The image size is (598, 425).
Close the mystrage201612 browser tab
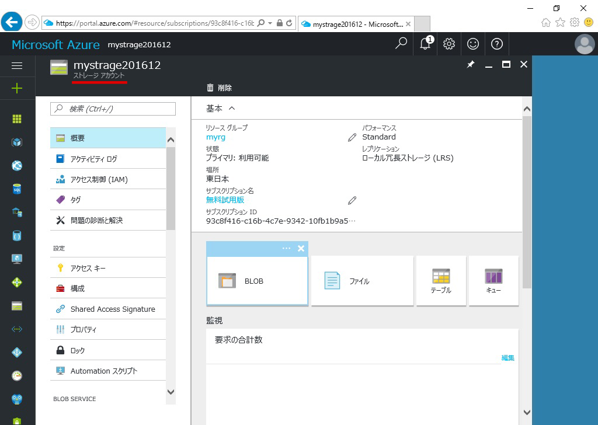tap(408, 24)
